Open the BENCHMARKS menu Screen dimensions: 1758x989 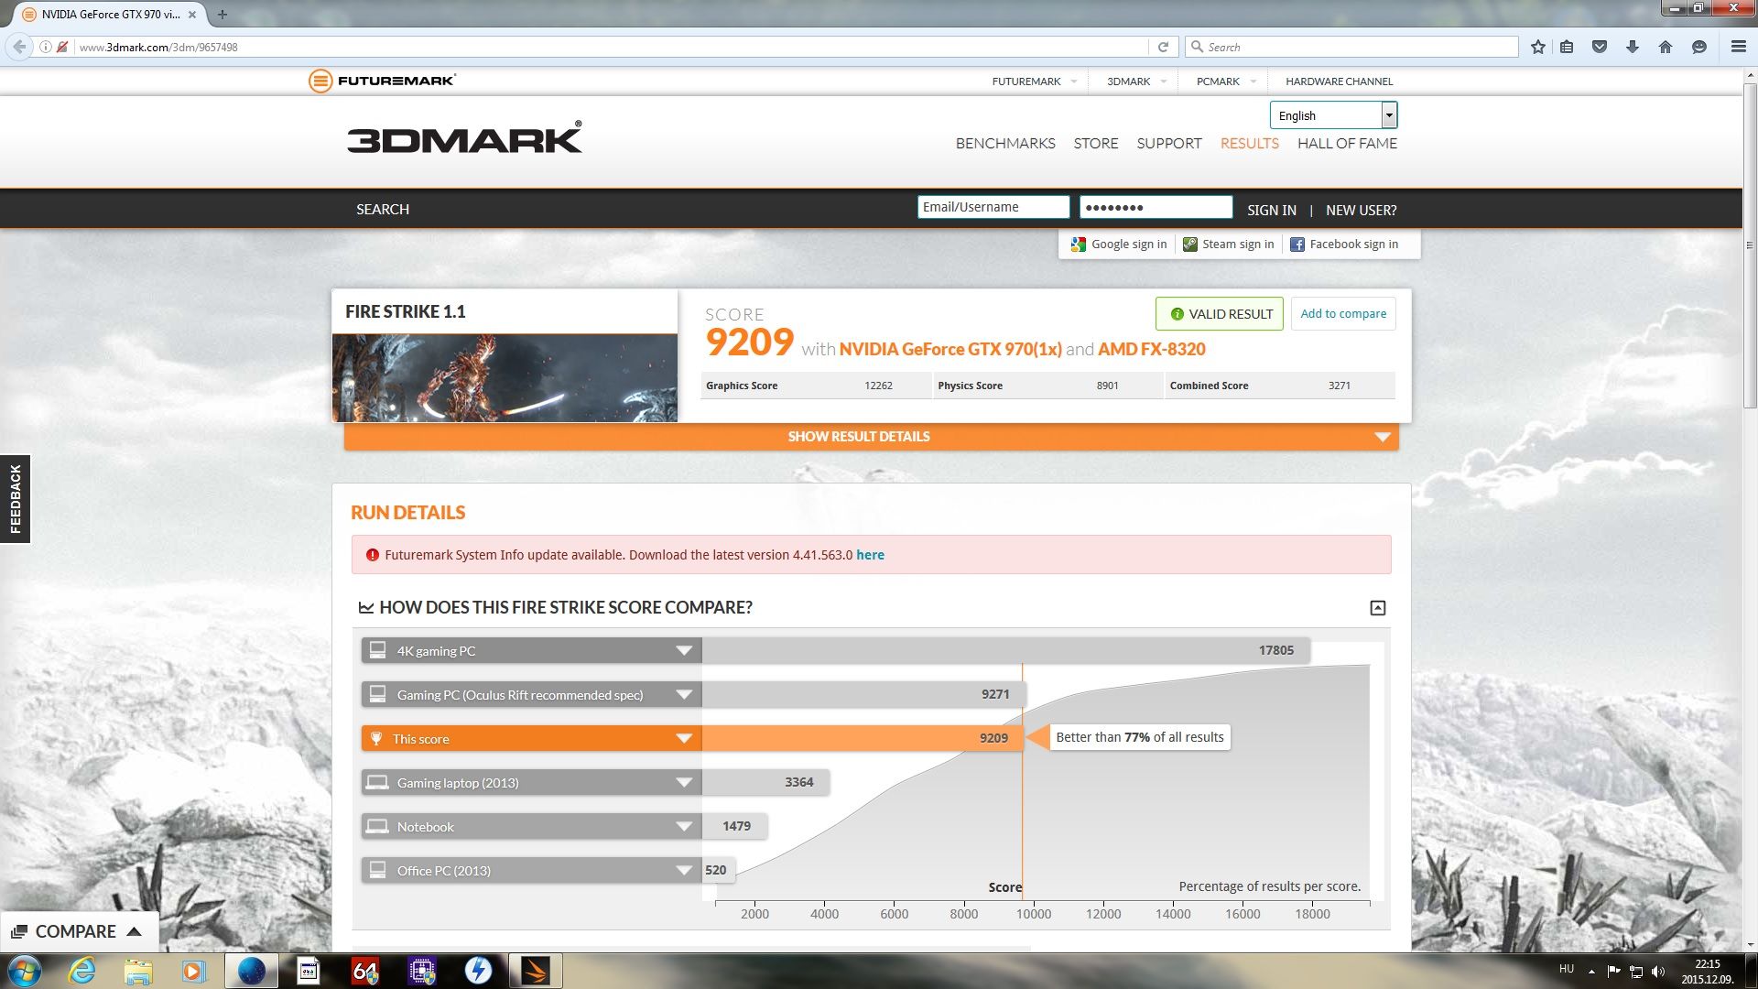click(1005, 144)
